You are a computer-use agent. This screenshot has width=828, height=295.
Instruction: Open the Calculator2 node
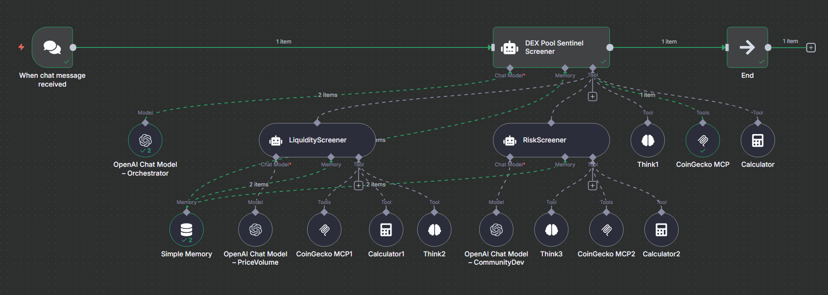tap(661, 229)
